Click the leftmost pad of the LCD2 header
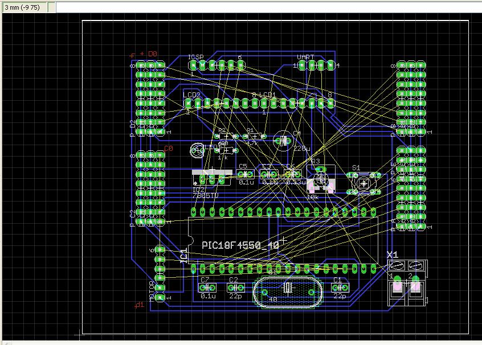Image resolution: width=482 pixels, height=345 pixels. pyautogui.click(x=188, y=103)
